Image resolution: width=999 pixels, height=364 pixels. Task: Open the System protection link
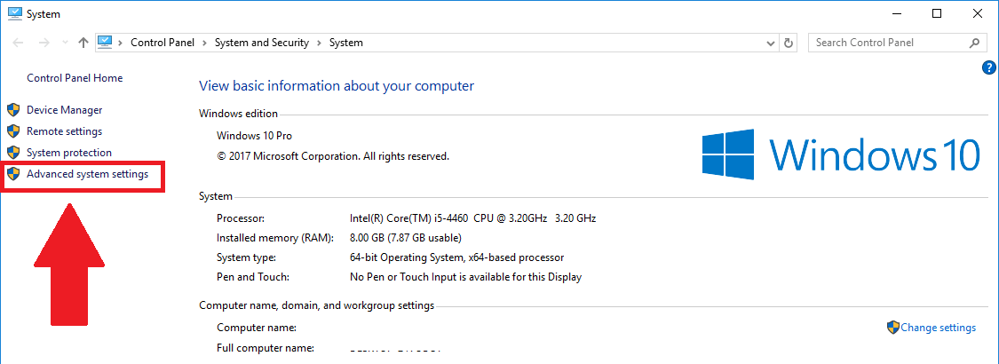(68, 153)
